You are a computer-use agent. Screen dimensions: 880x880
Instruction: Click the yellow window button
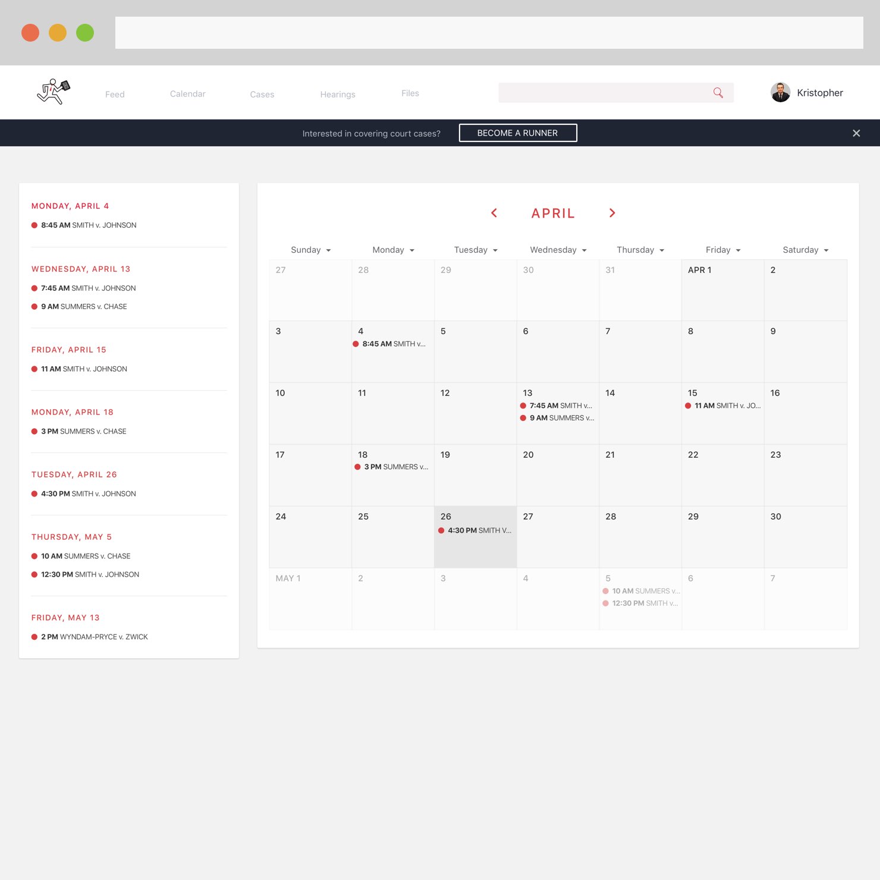point(58,33)
